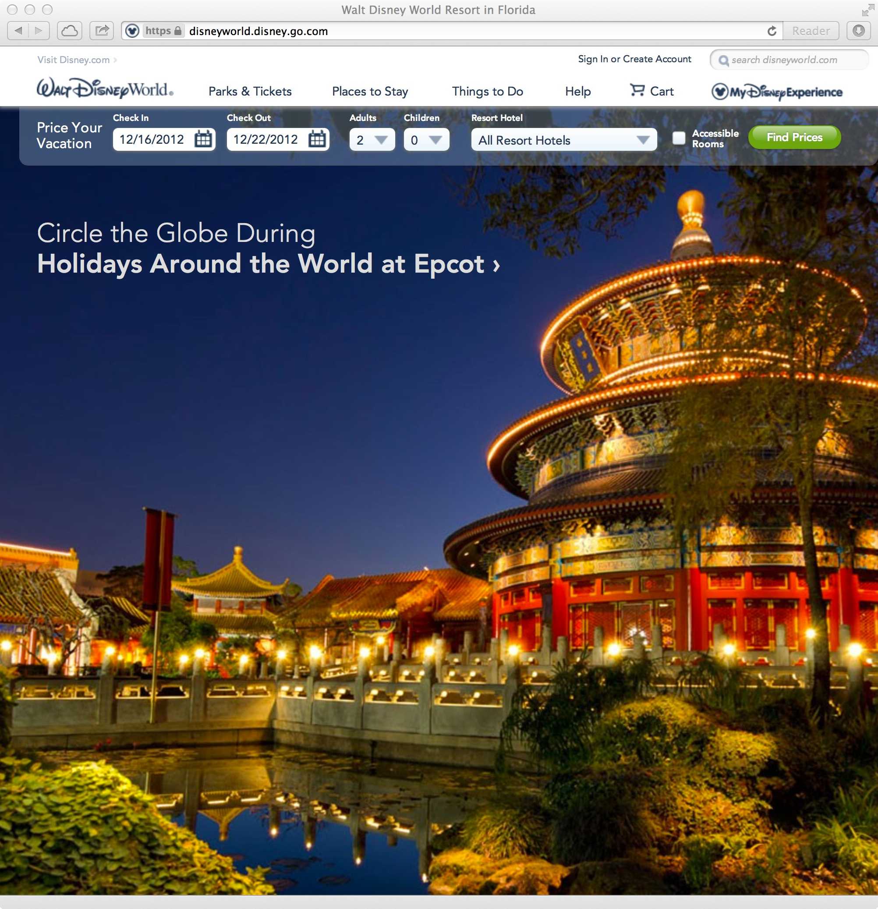Image resolution: width=878 pixels, height=909 pixels.
Task: Click the https padlock badge in address bar
Action: pyautogui.click(x=163, y=31)
